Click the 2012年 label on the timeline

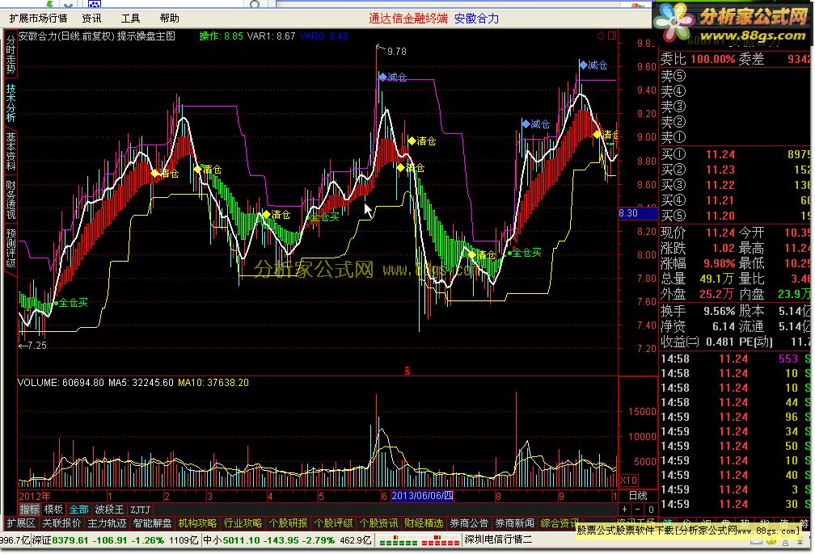[x=35, y=496]
